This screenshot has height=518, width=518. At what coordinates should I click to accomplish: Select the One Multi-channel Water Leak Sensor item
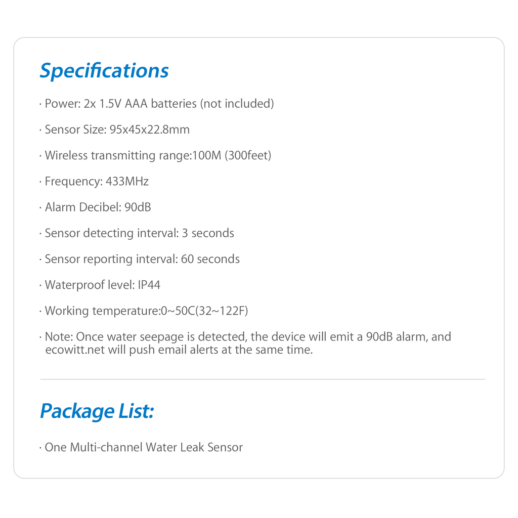pyautogui.click(x=143, y=447)
